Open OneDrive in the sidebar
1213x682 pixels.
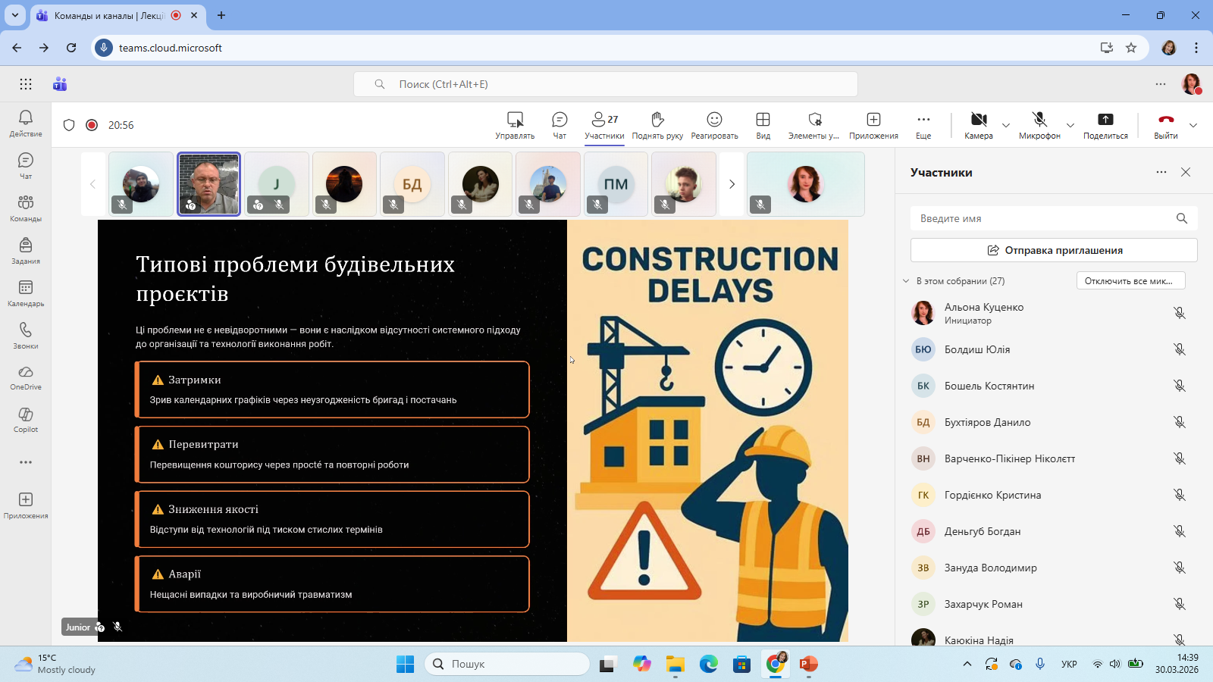26,377
